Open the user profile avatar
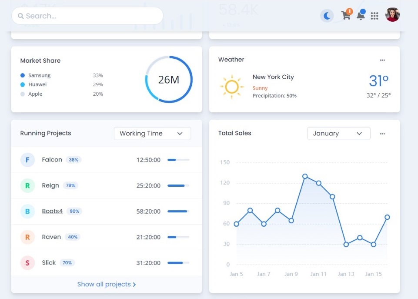The height and width of the screenshot is (299, 418). [x=392, y=15]
